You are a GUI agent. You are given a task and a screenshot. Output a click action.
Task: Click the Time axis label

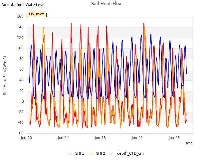pyautogui.click(x=188, y=143)
